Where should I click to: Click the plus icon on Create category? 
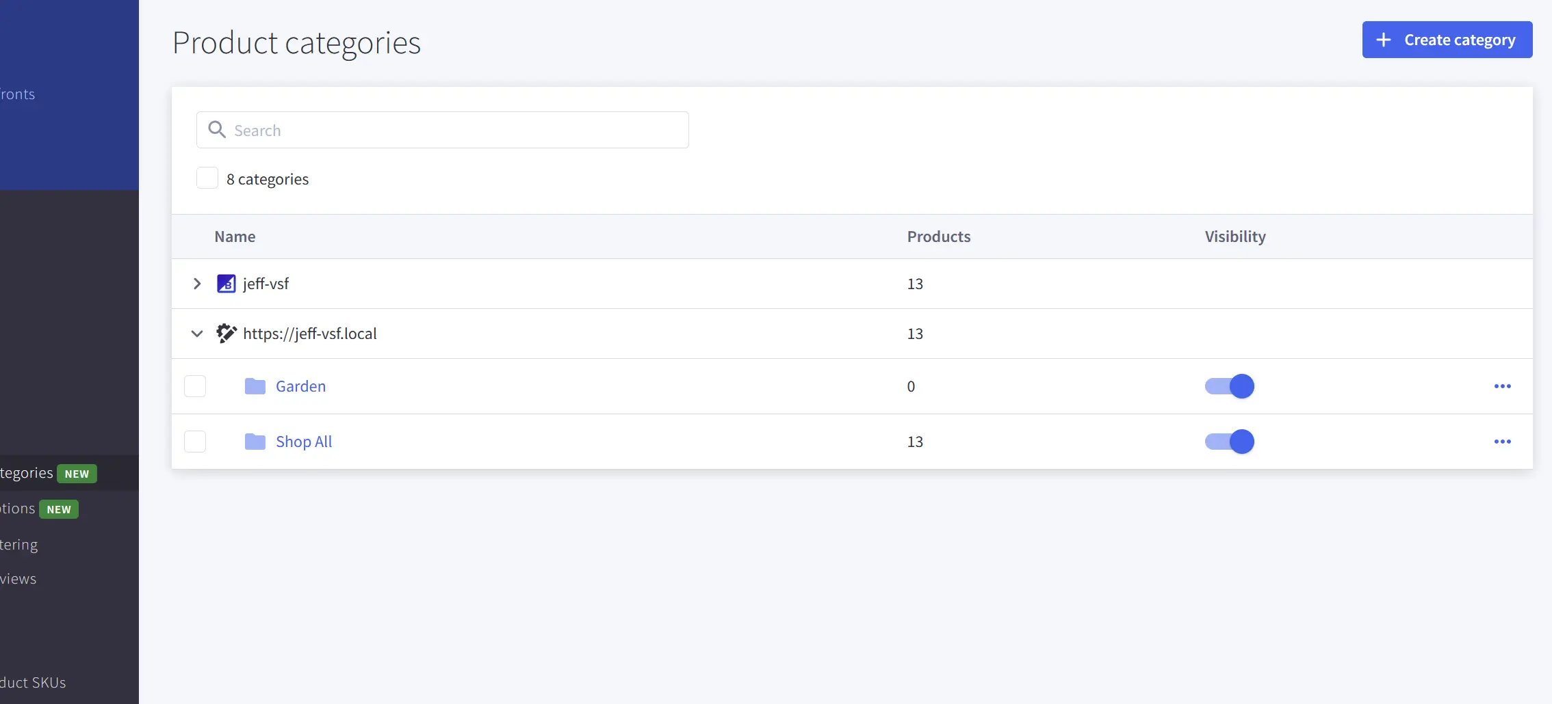[1384, 39]
